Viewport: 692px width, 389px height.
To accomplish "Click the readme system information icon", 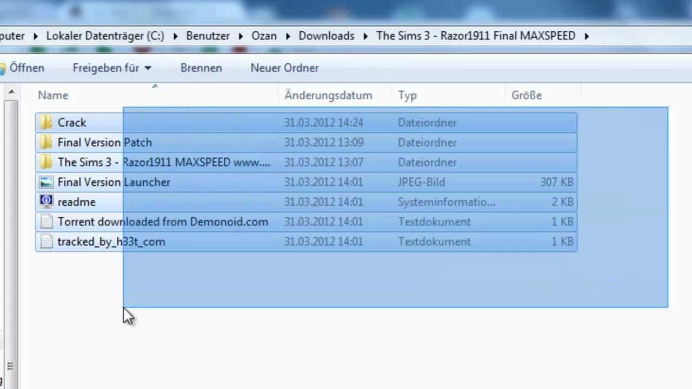I will pyautogui.click(x=46, y=202).
